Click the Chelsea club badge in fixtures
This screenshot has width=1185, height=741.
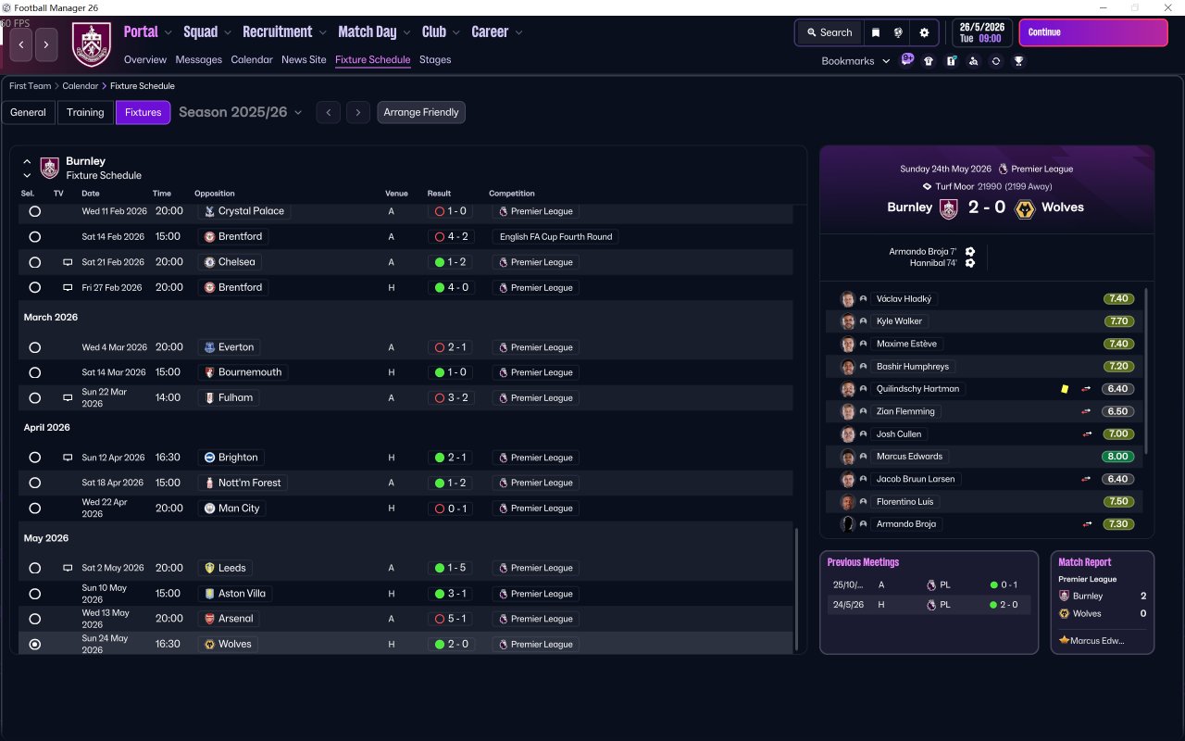(x=209, y=262)
